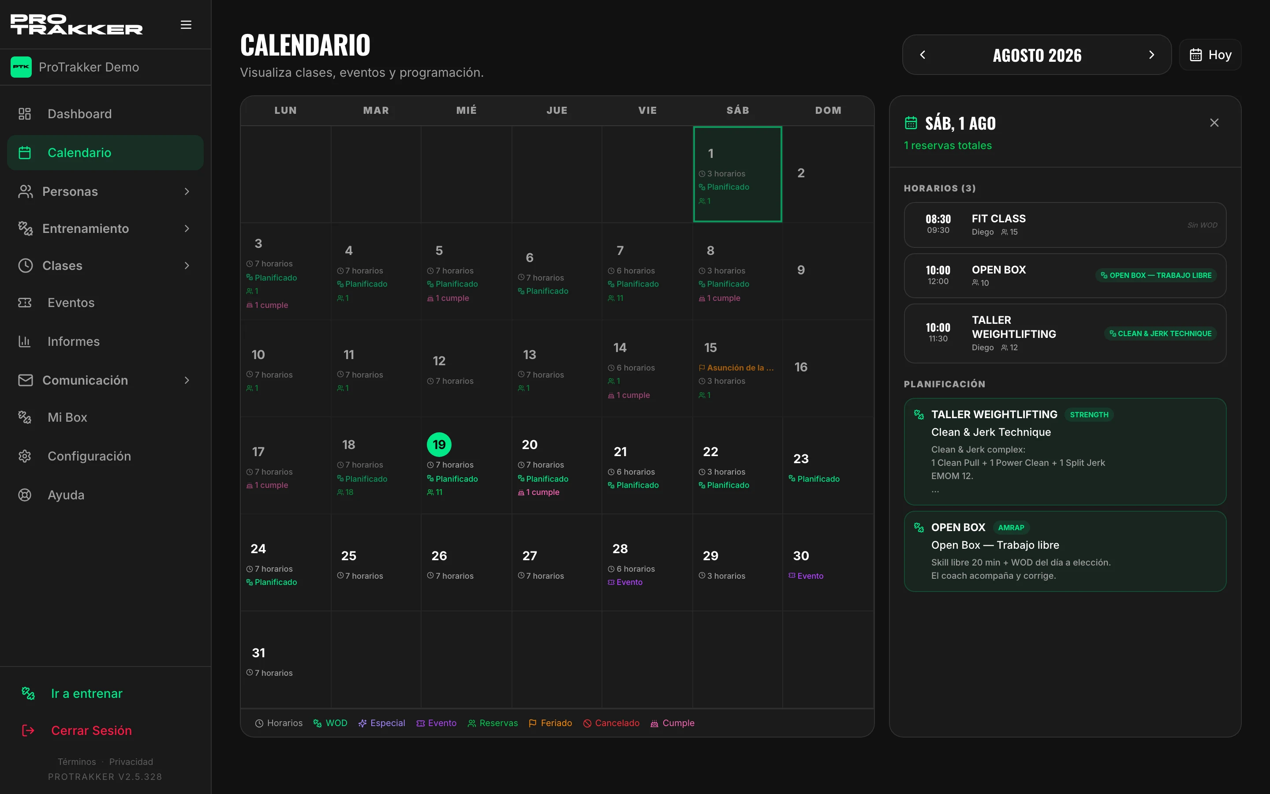Viewport: 1270px width, 794px height.
Task: Click the Calendario calendar icon in sidebar
Action: [25, 153]
